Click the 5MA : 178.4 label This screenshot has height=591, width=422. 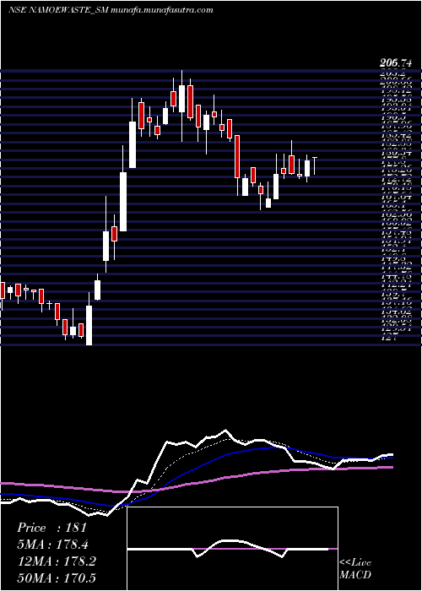pyautogui.click(x=53, y=545)
